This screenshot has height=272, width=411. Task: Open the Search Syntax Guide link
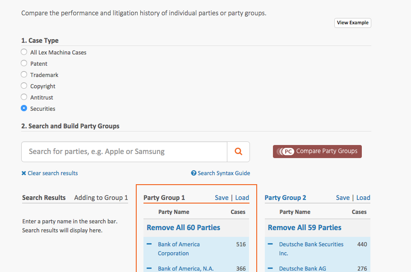[x=221, y=173]
